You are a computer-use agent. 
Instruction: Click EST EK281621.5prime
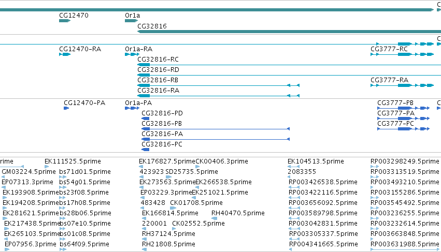point(31,213)
